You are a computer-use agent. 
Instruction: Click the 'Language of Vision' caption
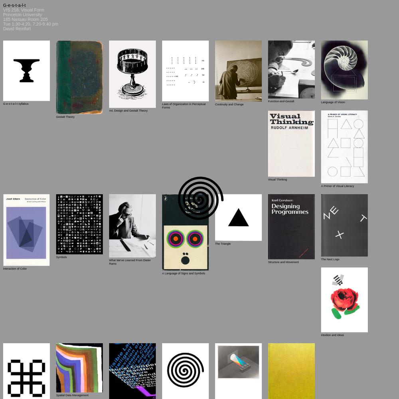(x=333, y=102)
